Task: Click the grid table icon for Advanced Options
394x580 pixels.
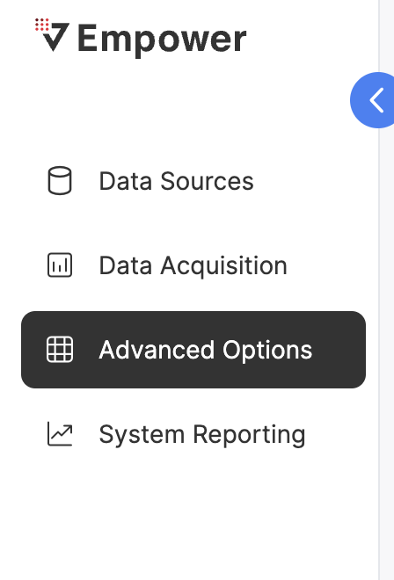Action: click(x=60, y=349)
